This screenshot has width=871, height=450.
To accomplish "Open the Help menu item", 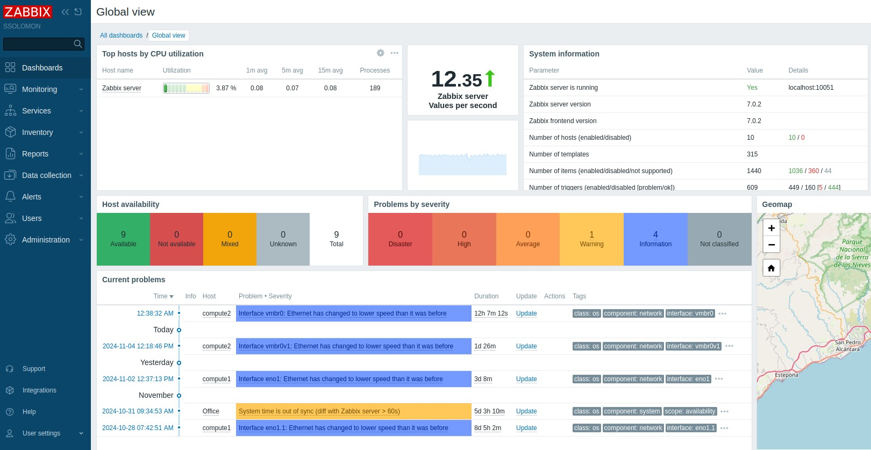I will pos(29,412).
